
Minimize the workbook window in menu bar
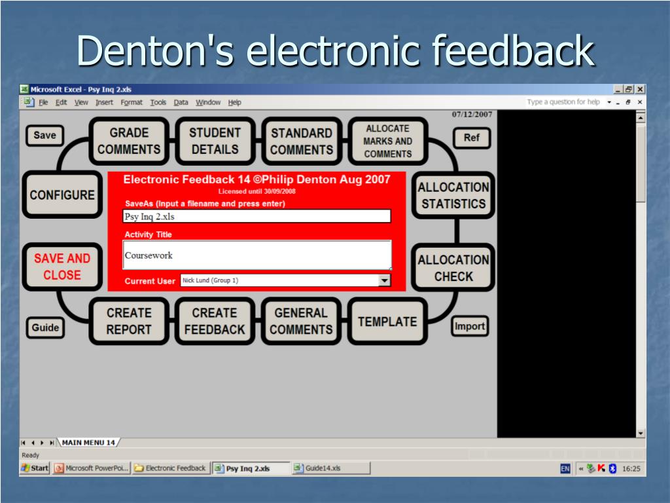click(618, 103)
